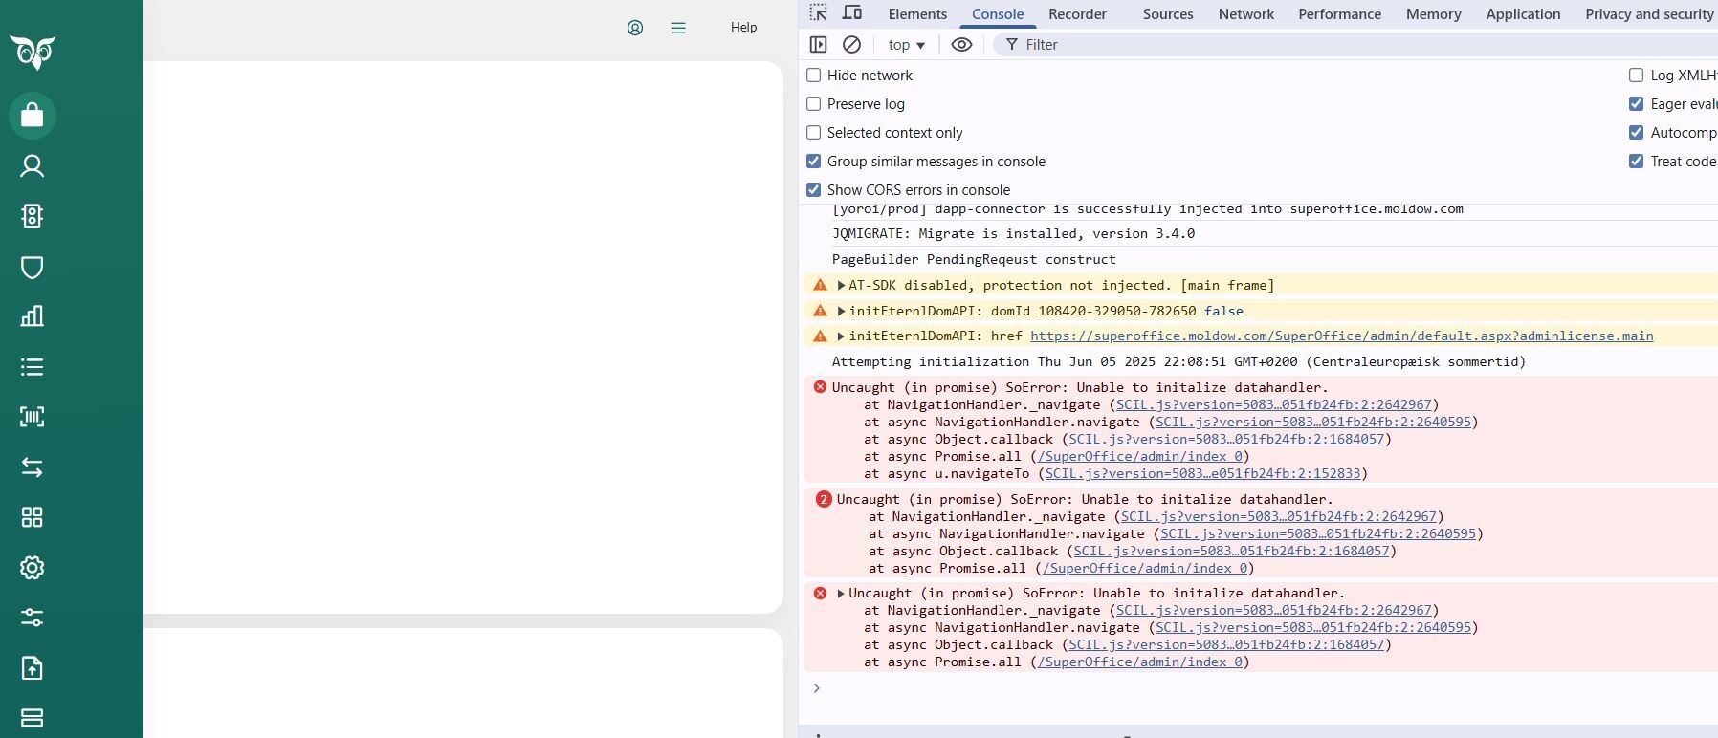
Task: Open the barcode scan sidebar icon
Action: [x=33, y=417]
